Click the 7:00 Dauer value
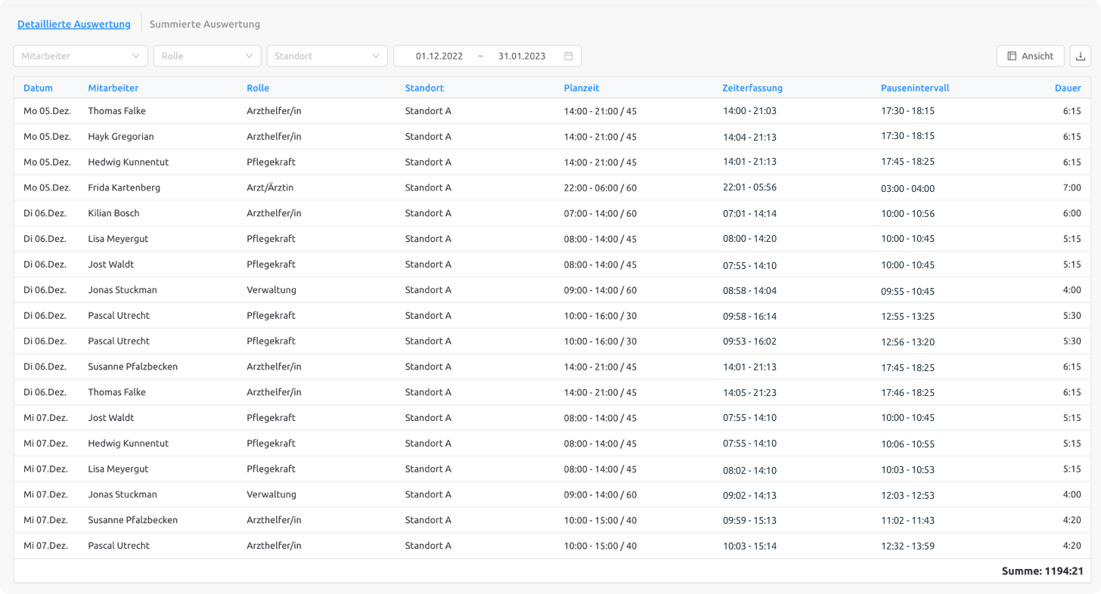The height and width of the screenshot is (594, 1101). point(1072,187)
